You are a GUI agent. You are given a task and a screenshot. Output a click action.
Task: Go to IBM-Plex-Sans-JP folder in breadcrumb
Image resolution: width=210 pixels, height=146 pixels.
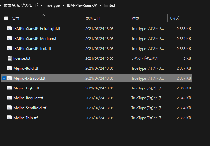[82, 5]
